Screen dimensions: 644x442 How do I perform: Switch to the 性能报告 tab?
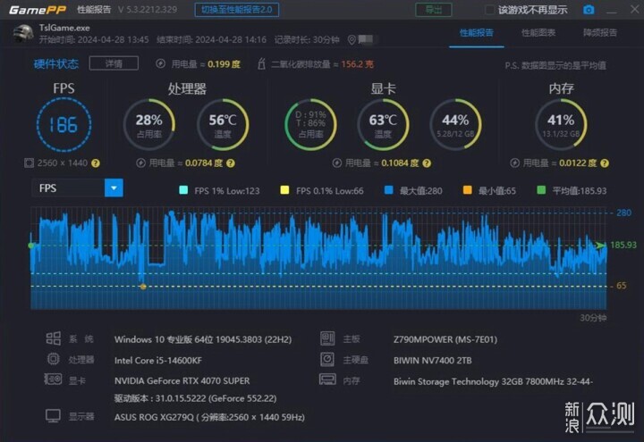(477, 32)
